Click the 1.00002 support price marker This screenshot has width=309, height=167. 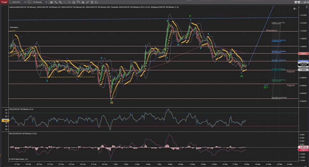point(304,70)
